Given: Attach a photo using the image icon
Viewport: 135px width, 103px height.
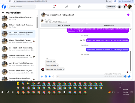Looking at the screenshot, I should point(46,76).
